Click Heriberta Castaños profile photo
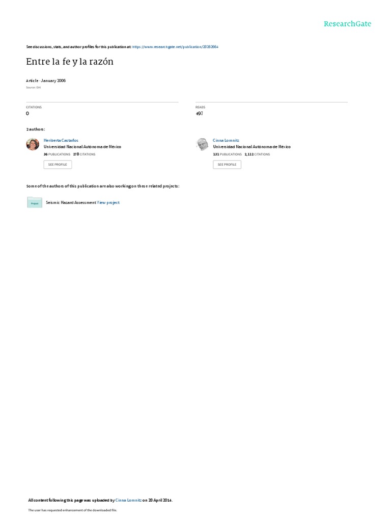This screenshot has height=522, width=391. tap(33, 144)
